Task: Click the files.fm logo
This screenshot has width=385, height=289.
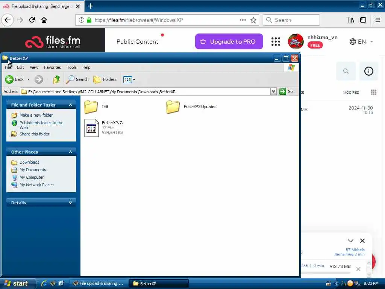Action: click(x=53, y=42)
